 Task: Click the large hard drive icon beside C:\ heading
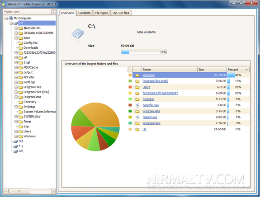click(78, 34)
